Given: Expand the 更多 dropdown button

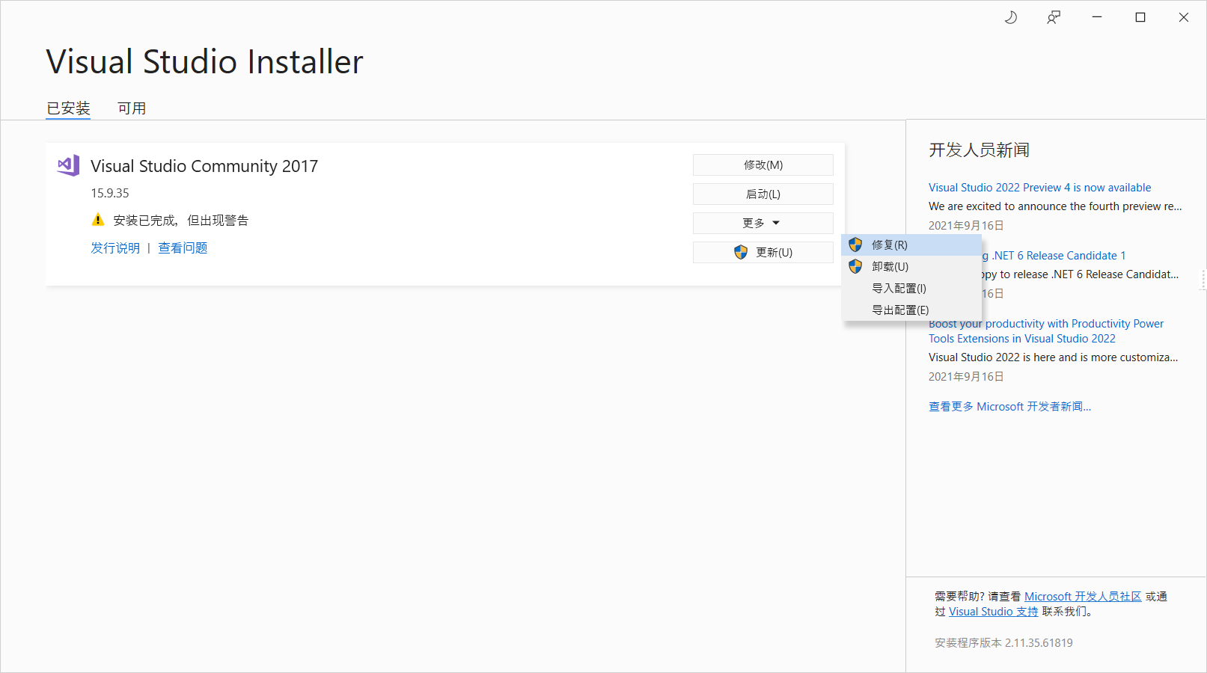Looking at the screenshot, I should 763,223.
